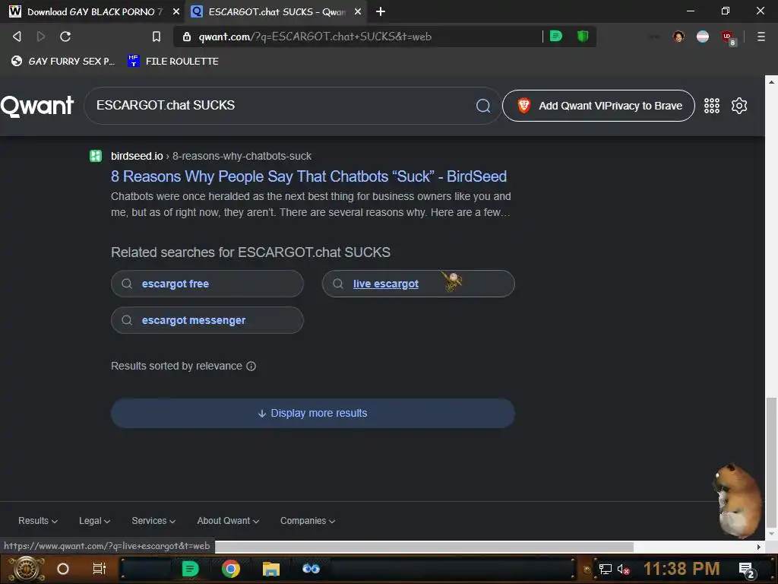
Task: Click the striped-flag circle extension icon
Action: (703, 36)
